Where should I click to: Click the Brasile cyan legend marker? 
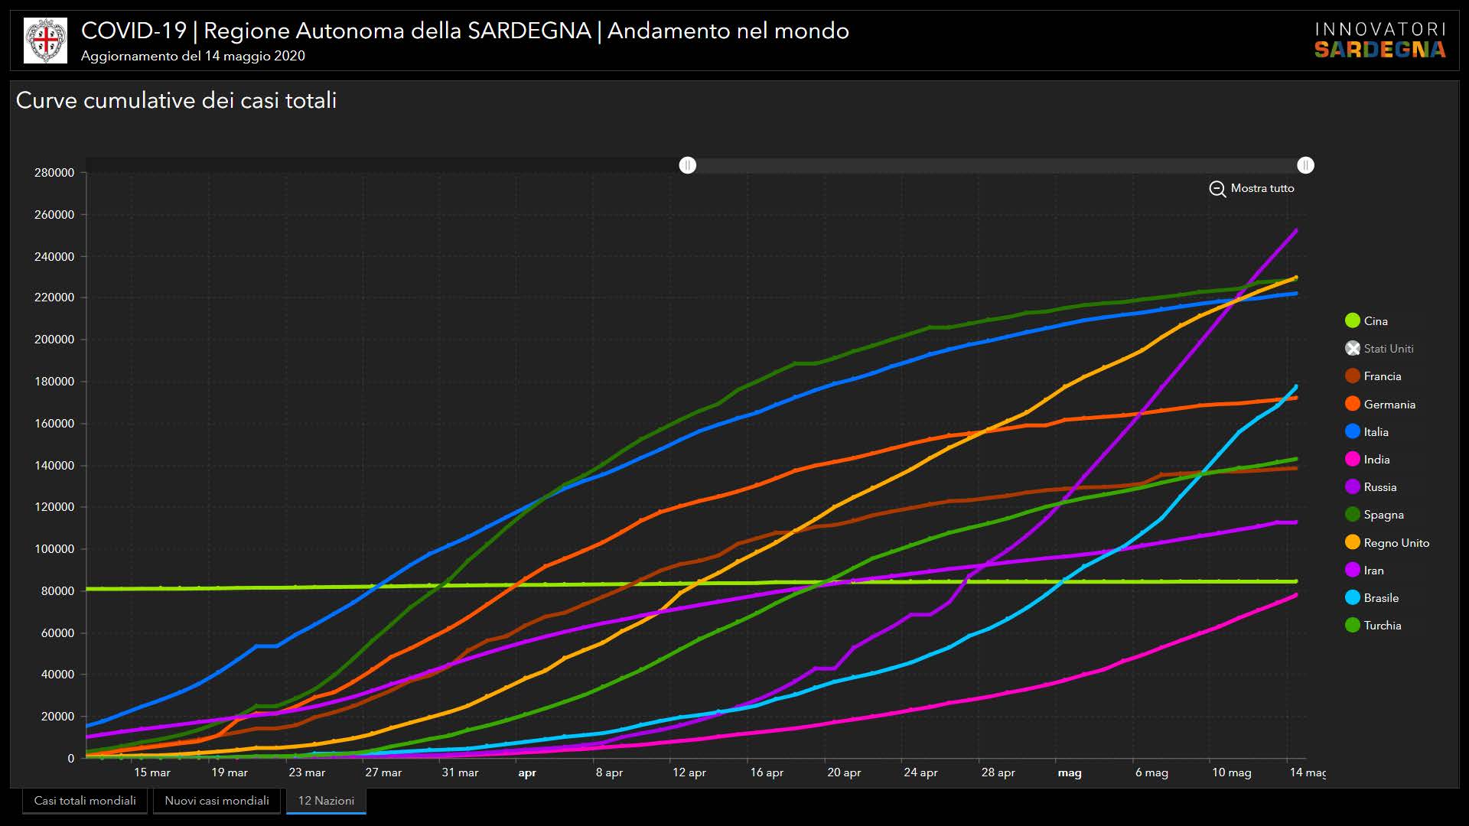pos(1353,598)
